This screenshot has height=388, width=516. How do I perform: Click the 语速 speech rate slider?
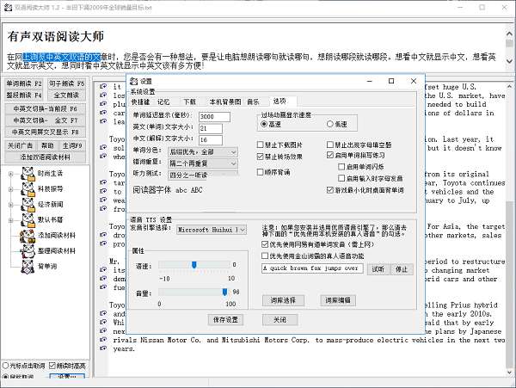coord(194,265)
